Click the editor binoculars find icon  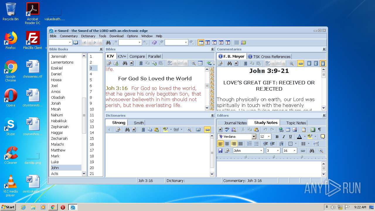312,151
